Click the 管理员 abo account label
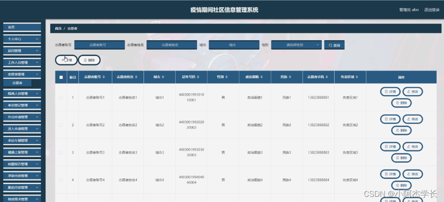 [409, 9]
